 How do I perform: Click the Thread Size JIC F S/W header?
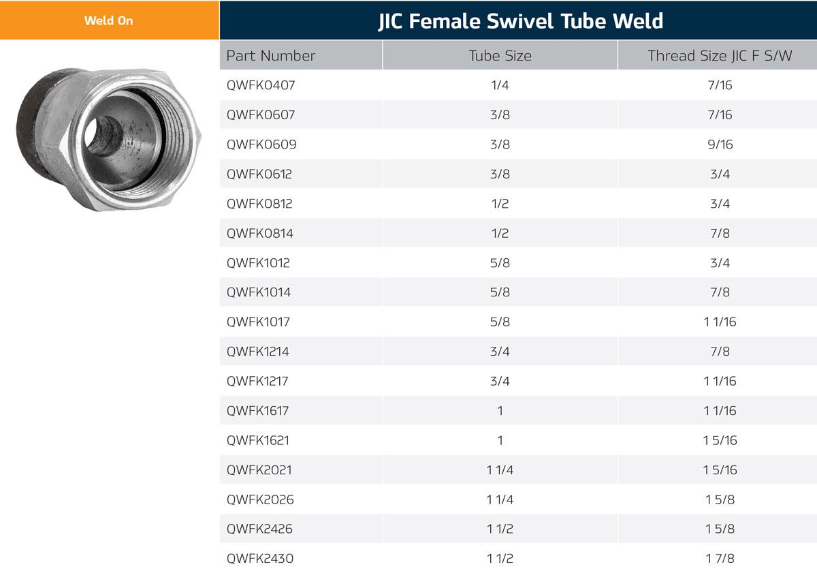[x=720, y=56]
